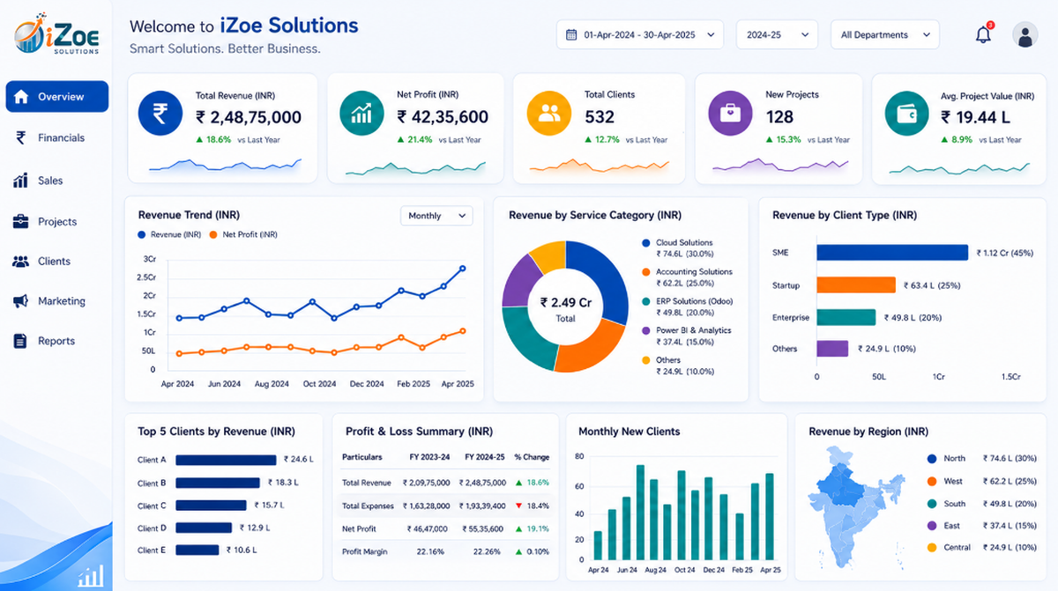
Task: Click the Net Profit chart icon
Action: (361, 113)
